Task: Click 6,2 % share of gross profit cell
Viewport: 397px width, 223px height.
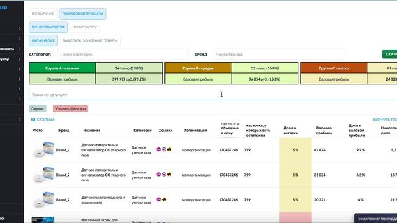Action: [x=360, y=175]
